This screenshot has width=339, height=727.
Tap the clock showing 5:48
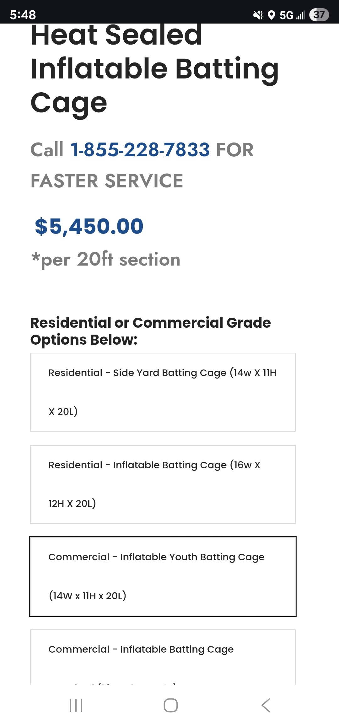(23, 15)
